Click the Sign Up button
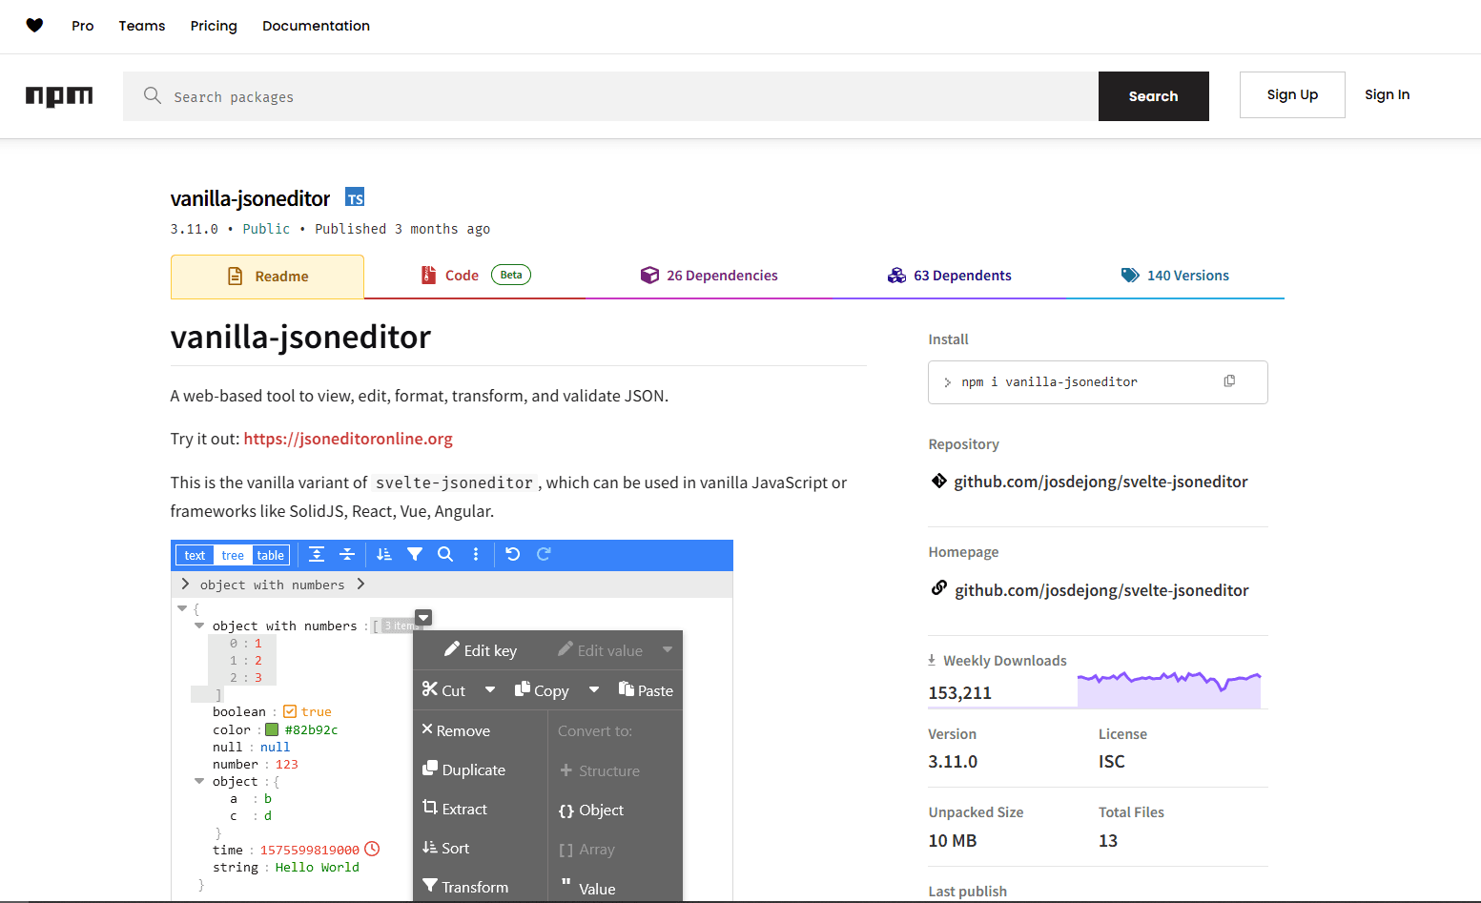The width and height of the screenshot is (1481, 903). (1292, 94)
